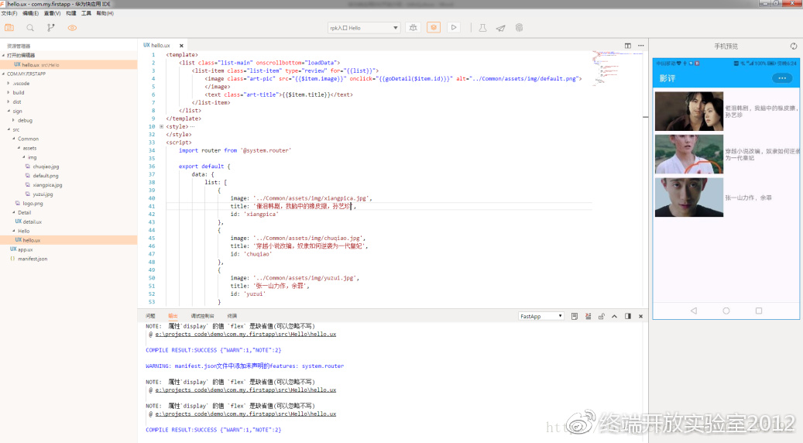Refresh the phone preview panel
The width and height of the screenshot is (803, 443).
click(x=794, y=46)
